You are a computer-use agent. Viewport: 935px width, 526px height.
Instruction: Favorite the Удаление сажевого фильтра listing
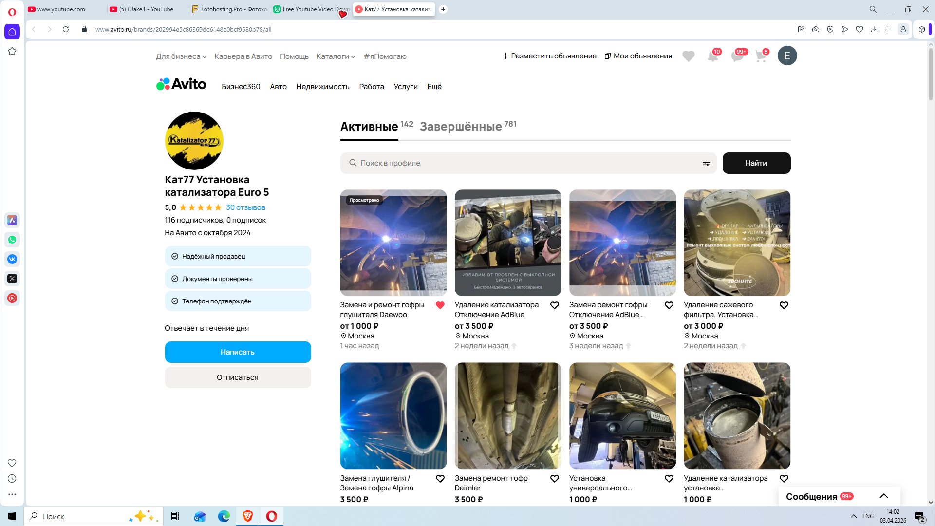[x=784, y=305]
